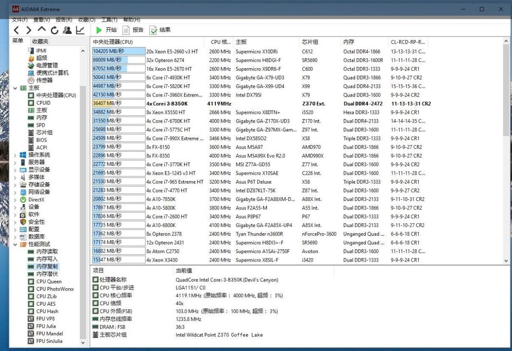The width and height of the screenshot is (512, 351).
Task: Go up one level with the up arrow
Action: click(x=42, y=30)
